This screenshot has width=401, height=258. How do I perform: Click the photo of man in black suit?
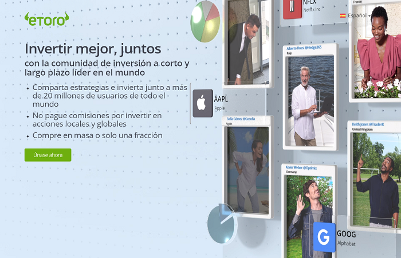pyautogui.click(x=247, y=42)
